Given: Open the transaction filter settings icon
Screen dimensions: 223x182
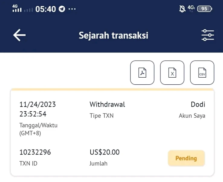Looking at the screenshot, I should [208, 35].
